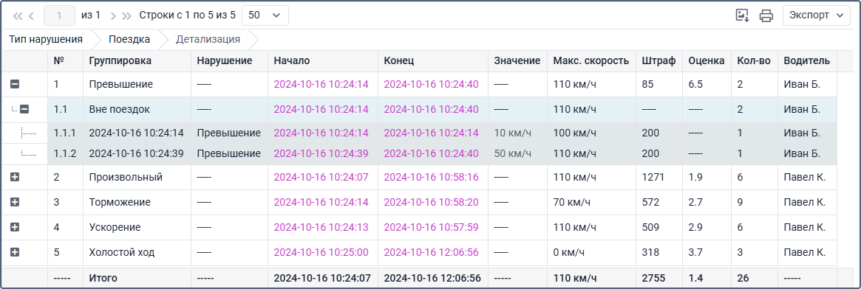The image size is (861, 289).
Task: Expand row 3 Торможение
Action: [15, 202]
